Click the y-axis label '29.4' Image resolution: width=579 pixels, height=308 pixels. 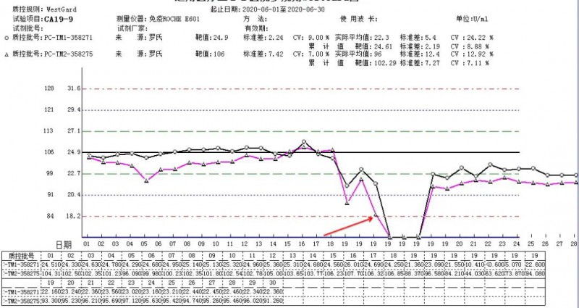coord(74,110)
